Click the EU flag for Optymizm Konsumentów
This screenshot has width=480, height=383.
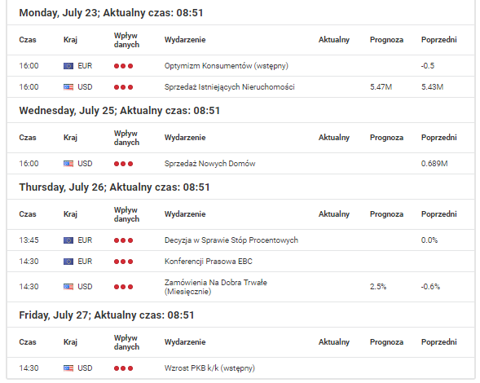point(68,66)
